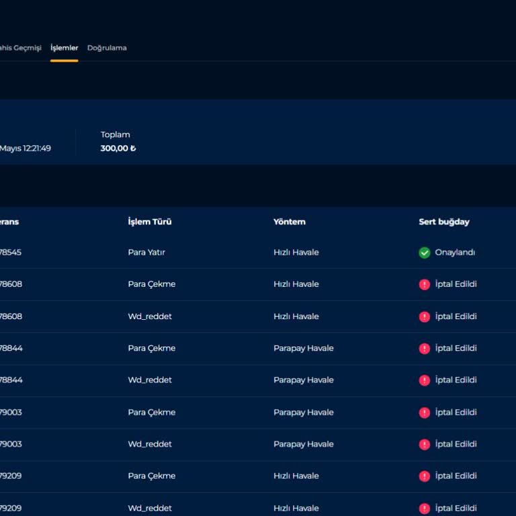This screenshot has height=516, width=516.
Task: Click red alert icon for Wd_reddet 78608
Action: [424, 316]
